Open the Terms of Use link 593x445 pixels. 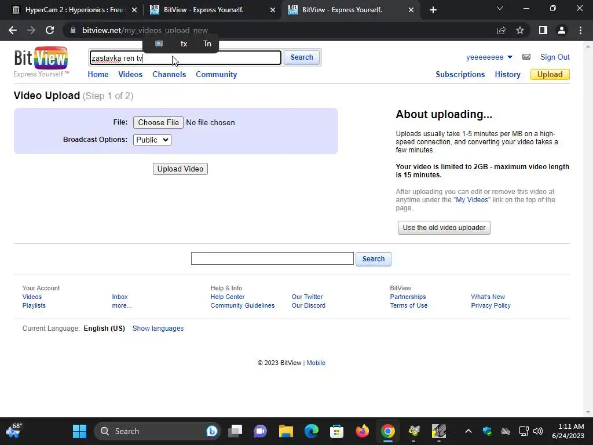pos(408,305)
